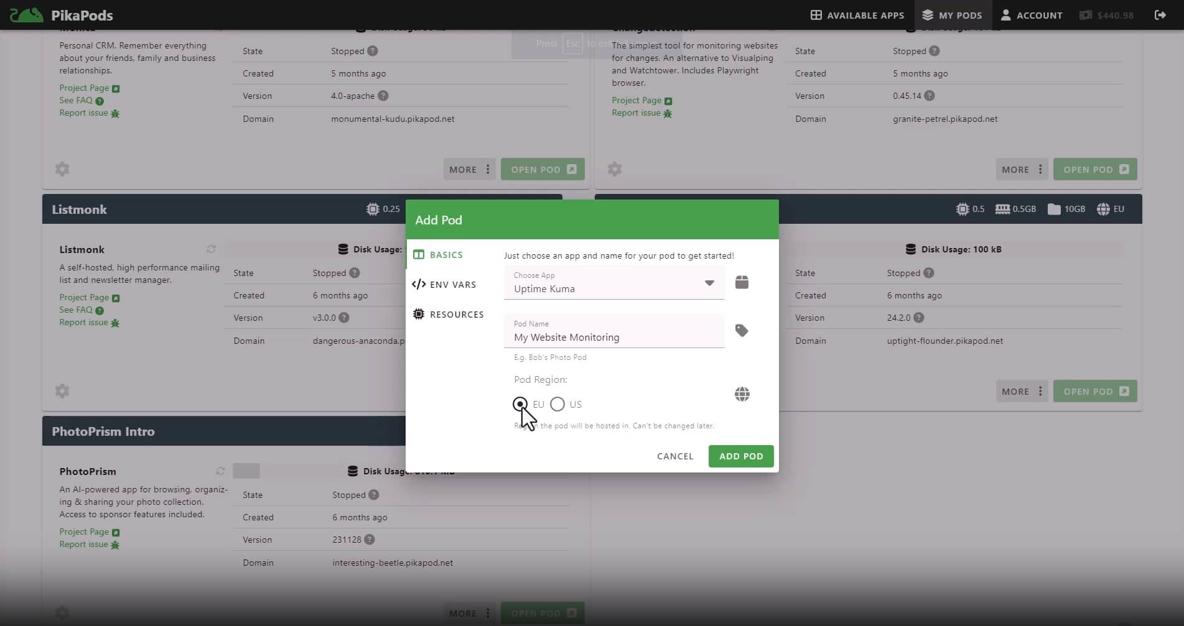
Task: Open MORE menu for monumental-kudu pod
Action: pos(470,170)
